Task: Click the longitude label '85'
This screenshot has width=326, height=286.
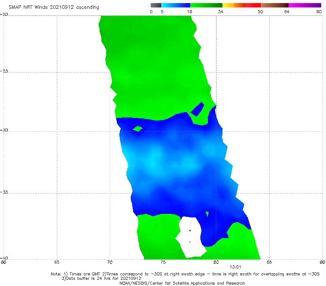Action: [x=269, y=262]
